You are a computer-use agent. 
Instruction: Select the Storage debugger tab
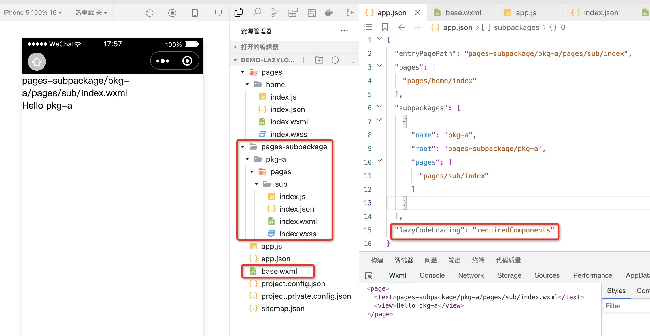509,275
